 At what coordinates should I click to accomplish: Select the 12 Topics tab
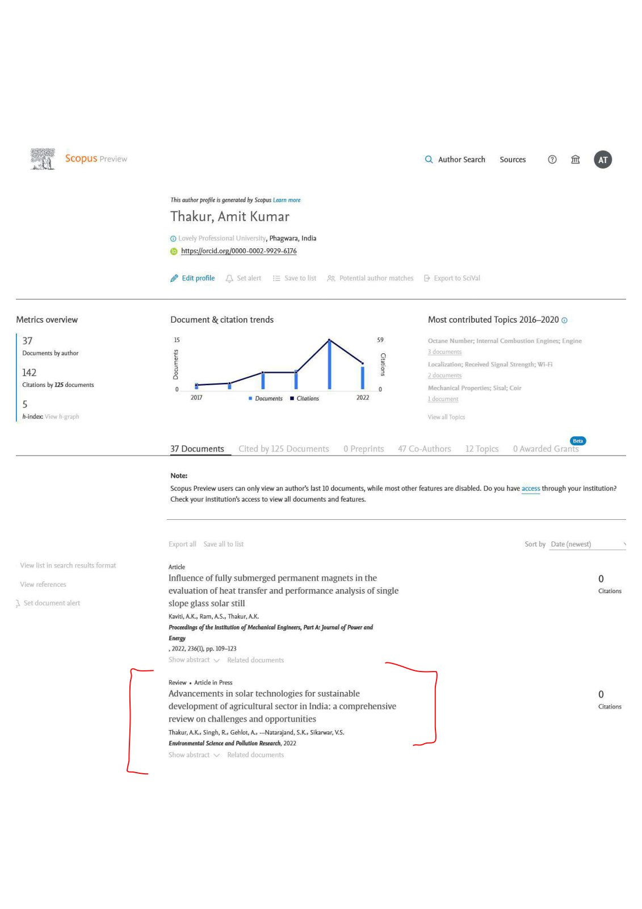(482, 449)
